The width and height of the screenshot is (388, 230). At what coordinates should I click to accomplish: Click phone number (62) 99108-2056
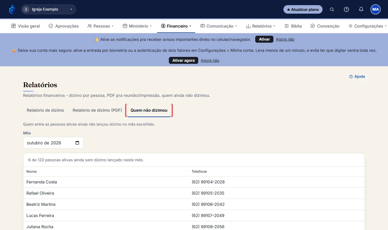(x=208, y=227)
